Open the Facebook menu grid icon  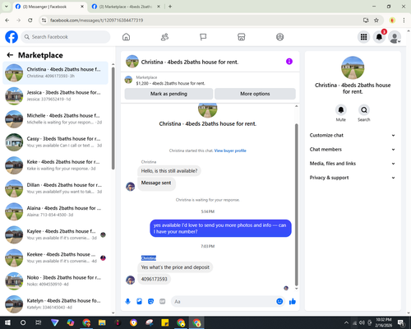click(x=363, y=37)
